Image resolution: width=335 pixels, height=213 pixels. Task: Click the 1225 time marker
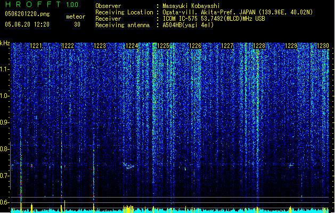pyautogui.click(x=163, y=46)
